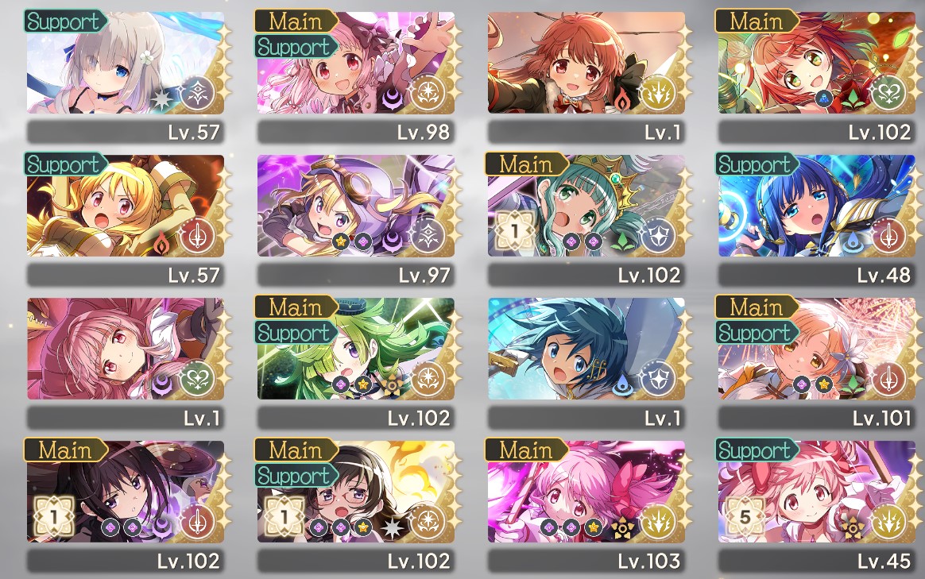Select the glasses girl card with Main and Support

click(x=356, y=492)
